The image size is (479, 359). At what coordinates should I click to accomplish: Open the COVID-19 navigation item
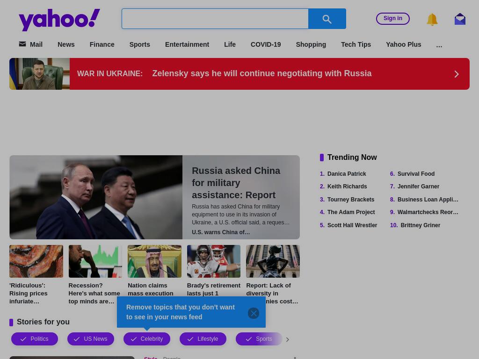click(266, 44)
